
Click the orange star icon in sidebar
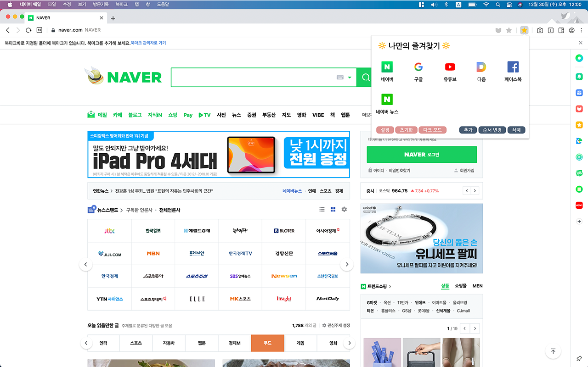(x=579, y=125)
